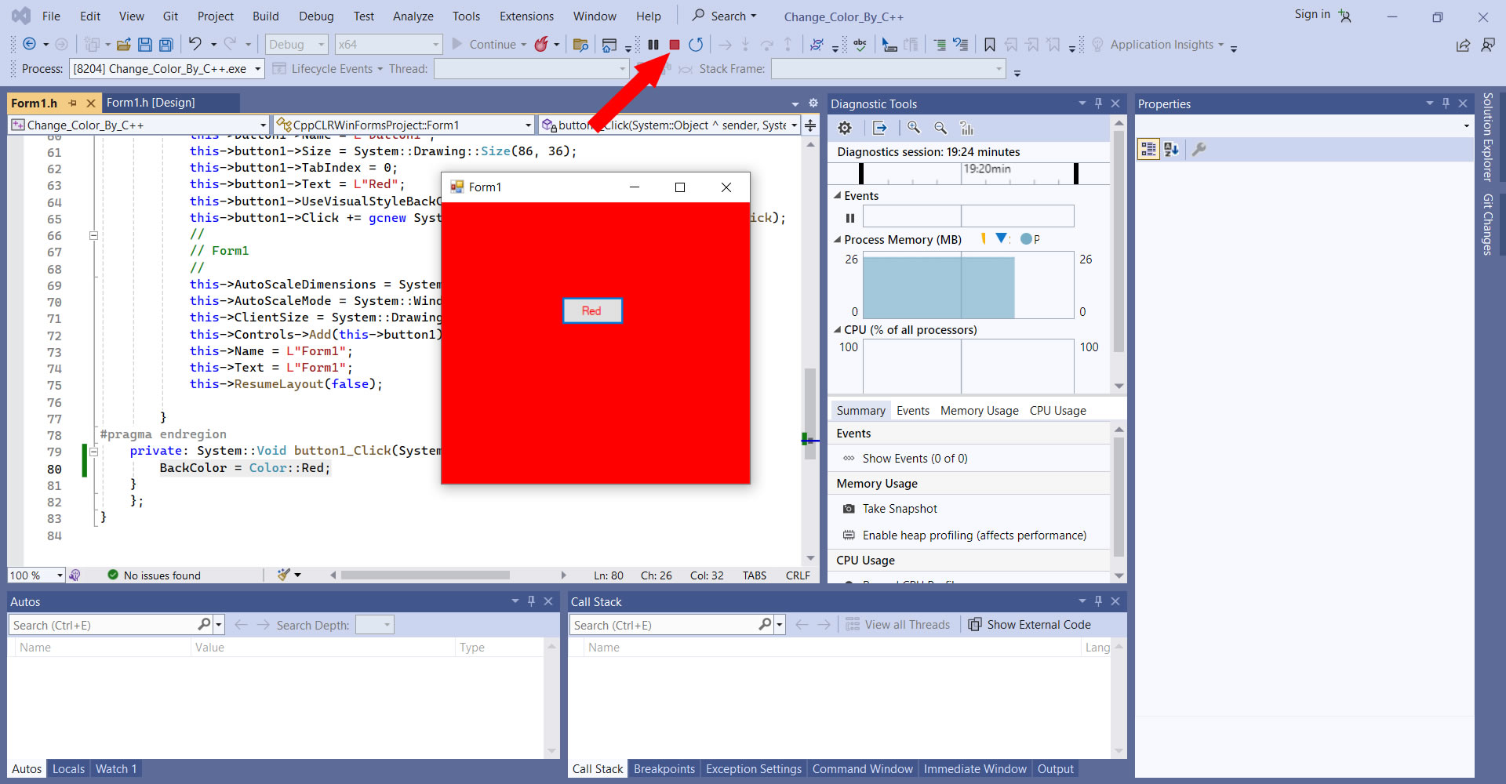Viewport: 1506px width, 784px height.
Task: Switch to the Form1.h [Design] tab
Action: click(x=151, y=103)
